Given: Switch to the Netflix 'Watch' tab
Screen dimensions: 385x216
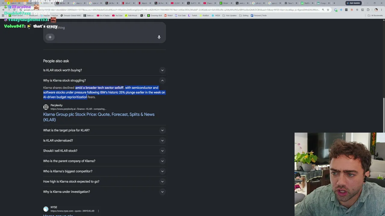Looking at the screenshot, I should [144, 3].
